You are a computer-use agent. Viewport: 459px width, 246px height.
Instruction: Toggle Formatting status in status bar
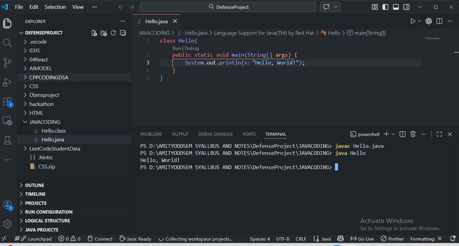[426, 239]
